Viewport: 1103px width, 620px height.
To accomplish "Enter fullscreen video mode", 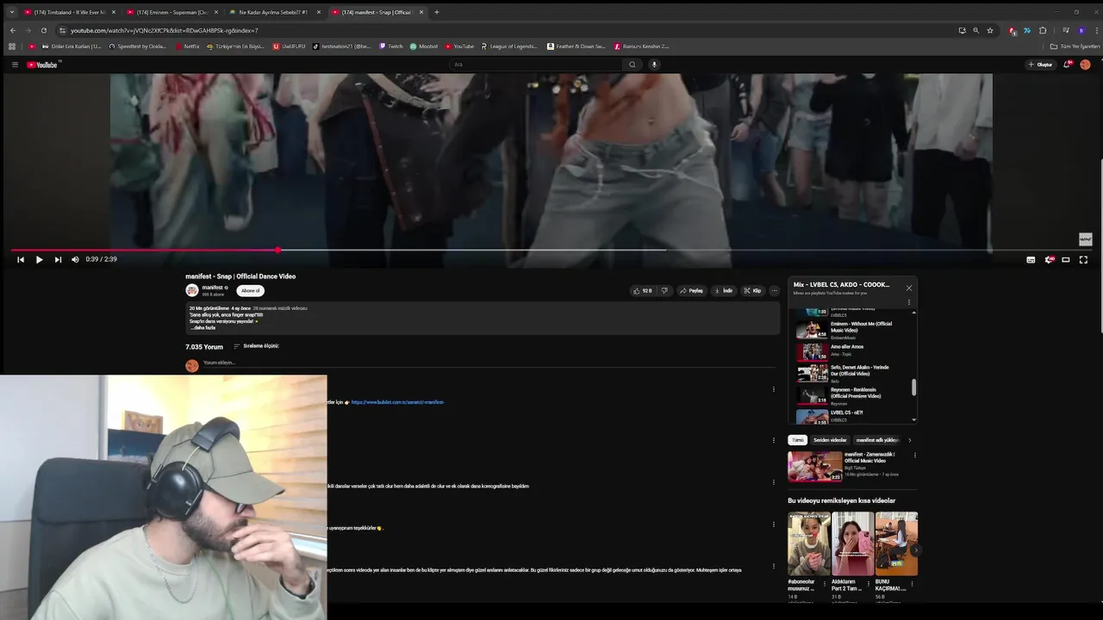I will click(1083, 259).
